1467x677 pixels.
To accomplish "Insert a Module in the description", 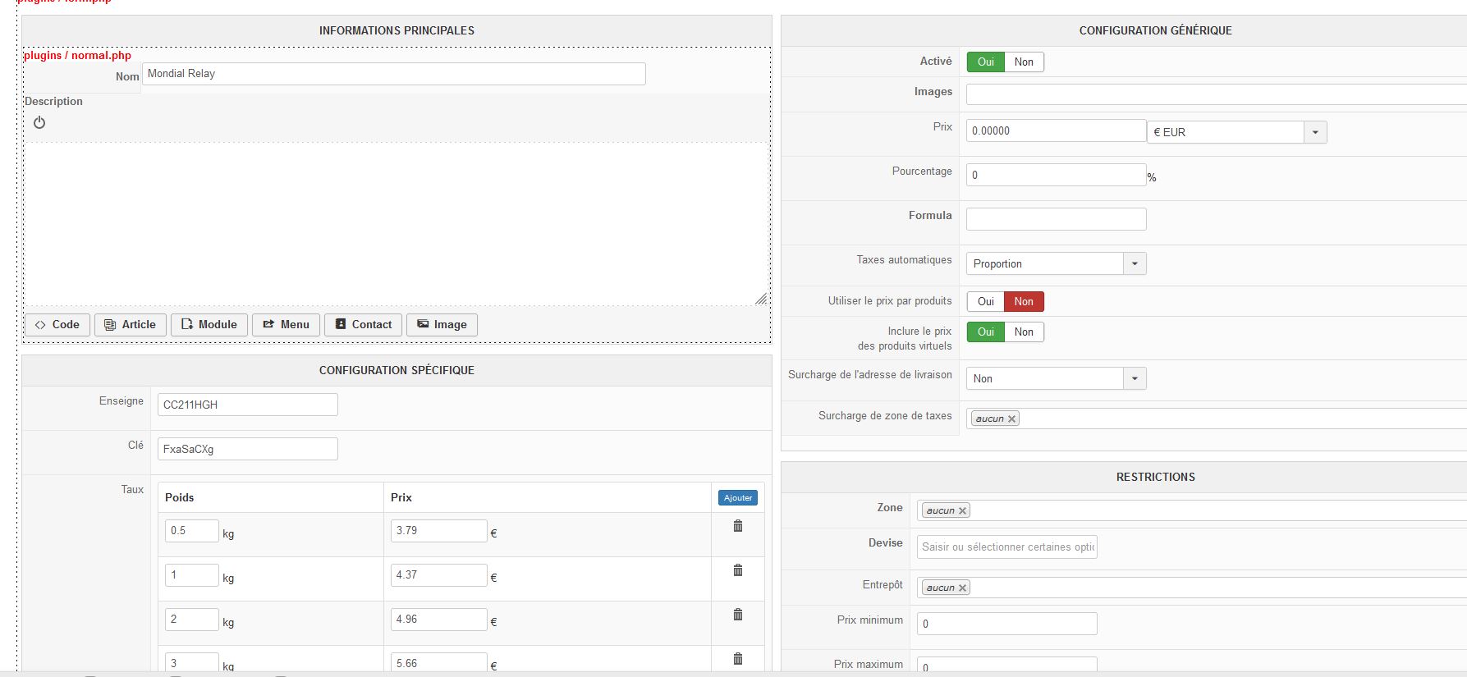I will (x=209, y=325).
